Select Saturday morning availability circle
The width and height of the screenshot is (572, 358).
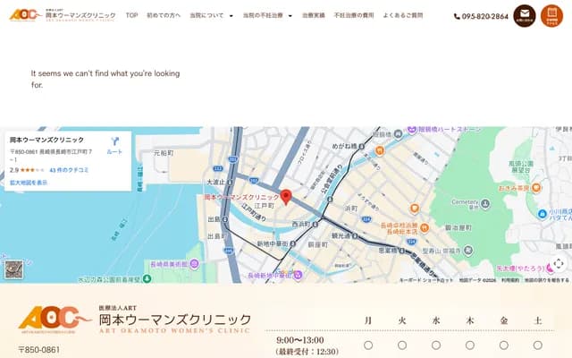point(538,345)
